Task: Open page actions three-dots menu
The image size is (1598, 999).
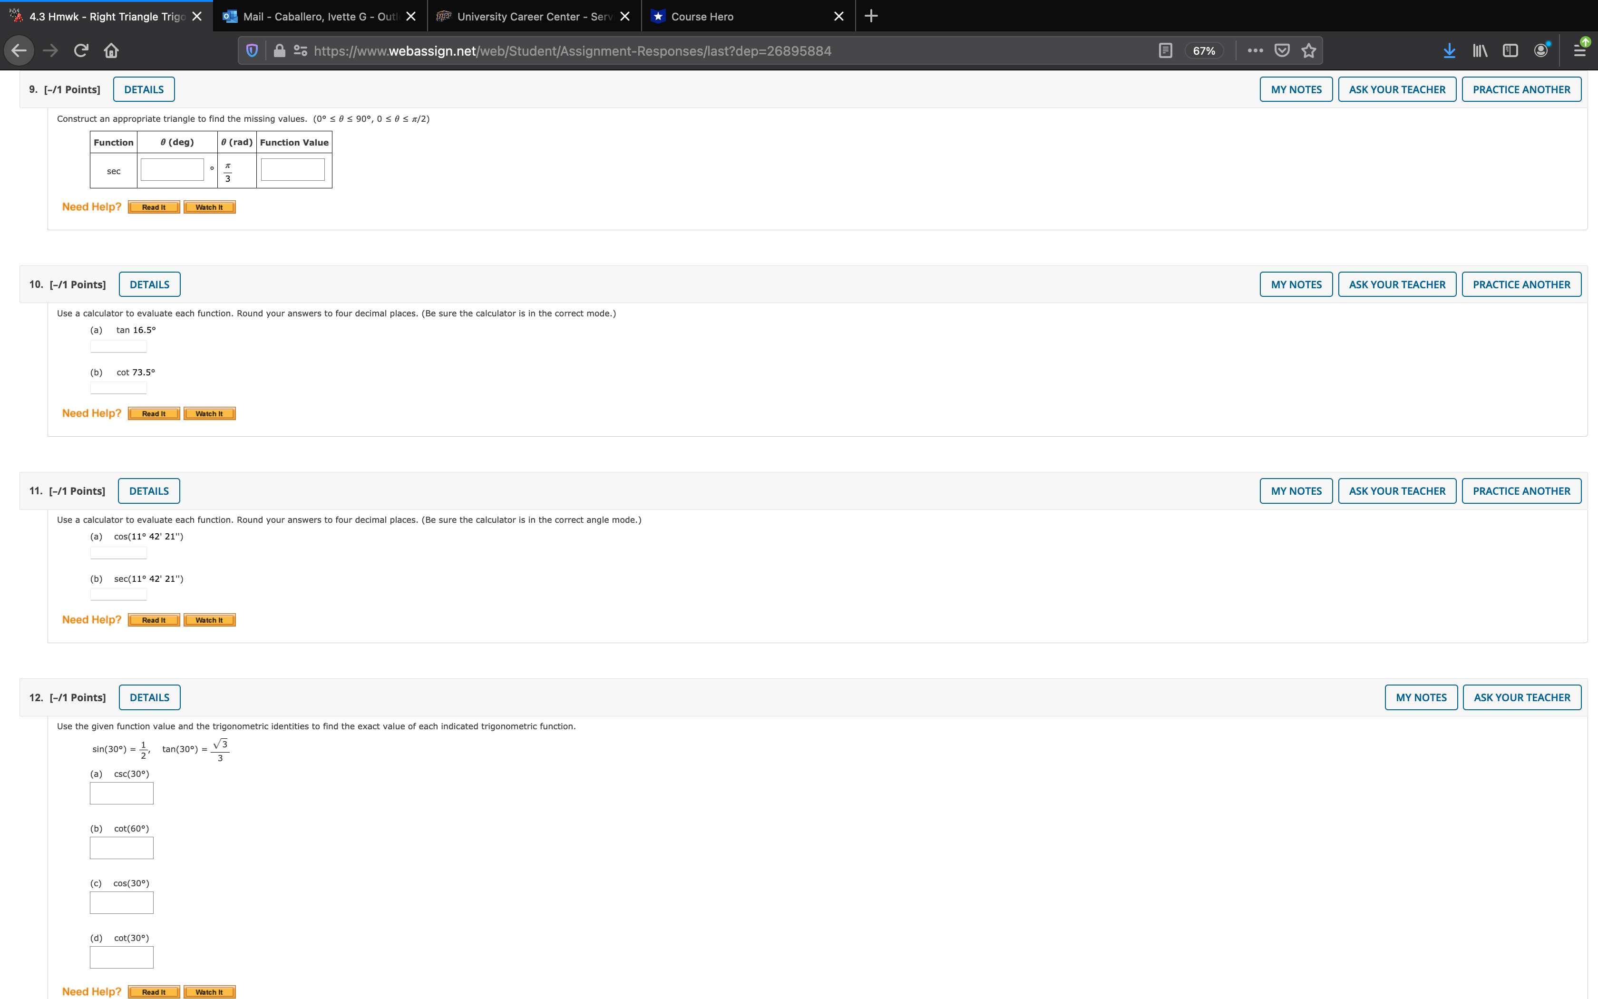Action: pyautogui.click(x=1255, y=50)
